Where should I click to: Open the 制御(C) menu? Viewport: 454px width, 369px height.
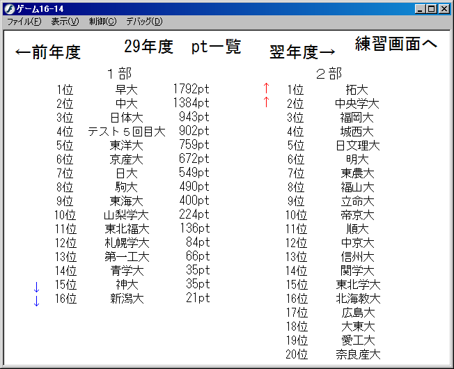pyautogui.click(x=102, y=22)
